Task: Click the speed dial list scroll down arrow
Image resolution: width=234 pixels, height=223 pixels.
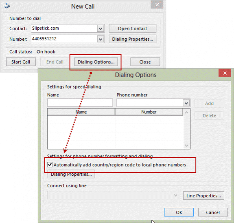Action: pos(186,146)
